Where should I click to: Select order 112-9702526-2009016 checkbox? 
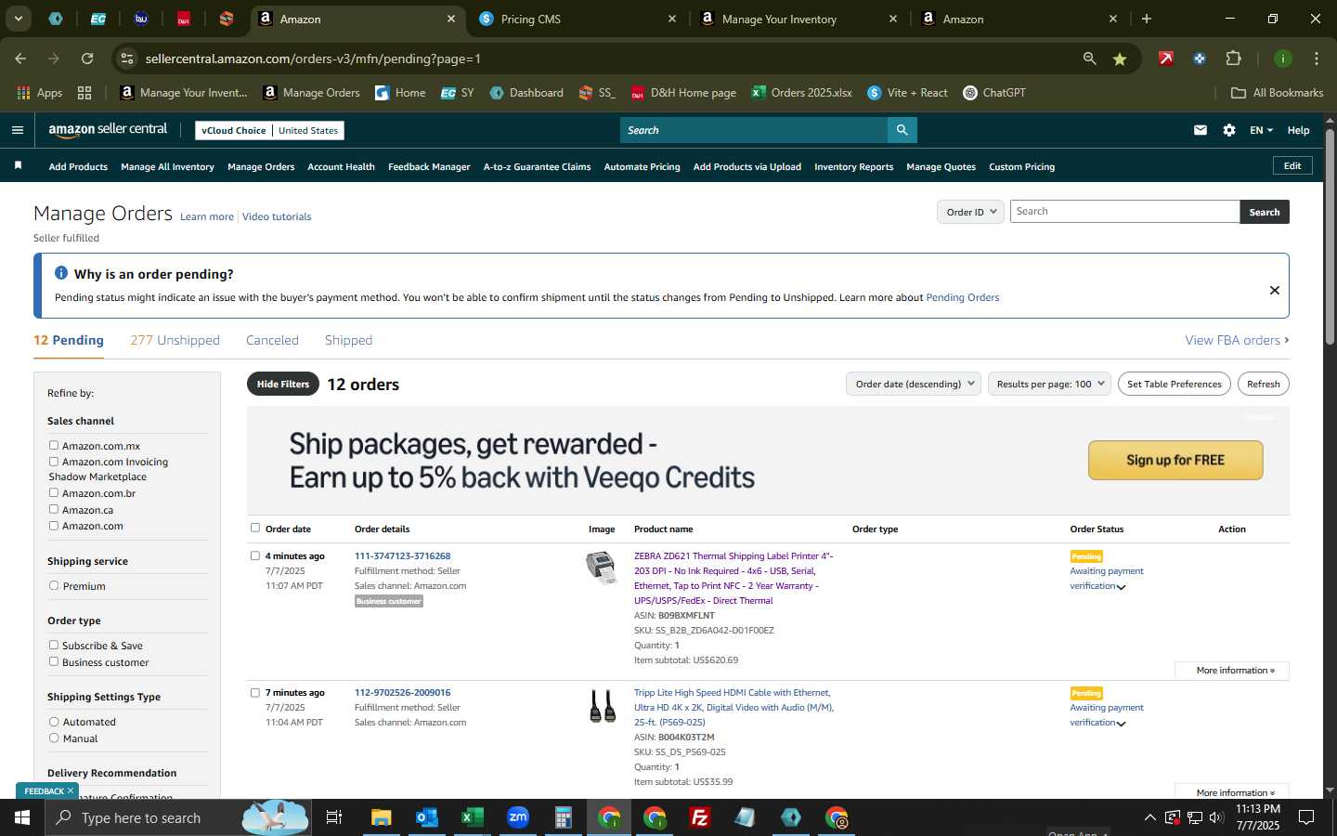(x=255, y=692)
